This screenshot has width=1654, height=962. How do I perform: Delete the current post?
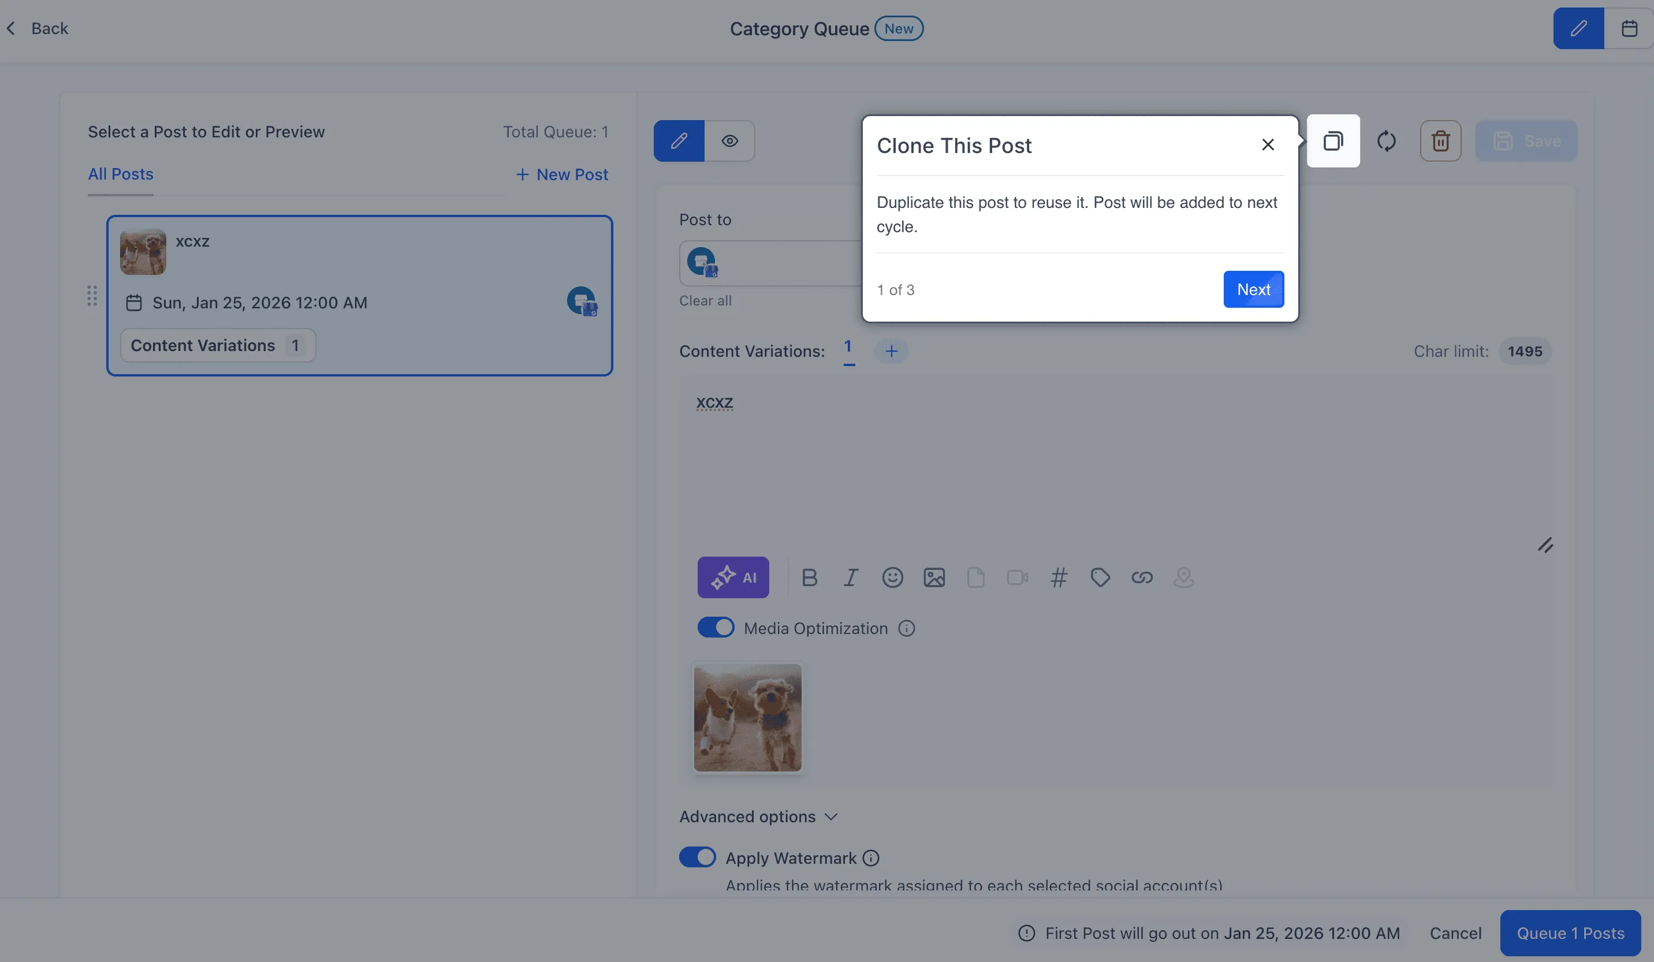pyautogui.click(x=1441, y=140)
